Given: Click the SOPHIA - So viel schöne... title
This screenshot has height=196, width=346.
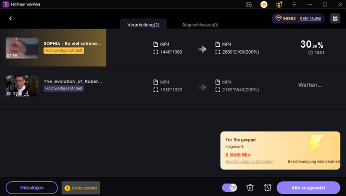Looking at the screenshot, I should coord(72,44).
